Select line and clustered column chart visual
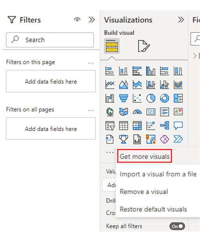Screen dimensions: 201x242 [x=164, y=85]
